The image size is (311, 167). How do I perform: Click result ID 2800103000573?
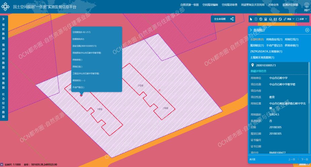(266, 65)
